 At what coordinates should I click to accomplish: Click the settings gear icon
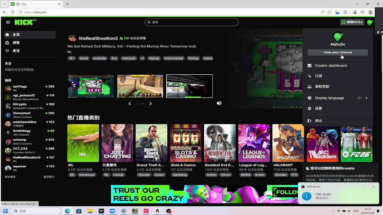pos(310,108)
